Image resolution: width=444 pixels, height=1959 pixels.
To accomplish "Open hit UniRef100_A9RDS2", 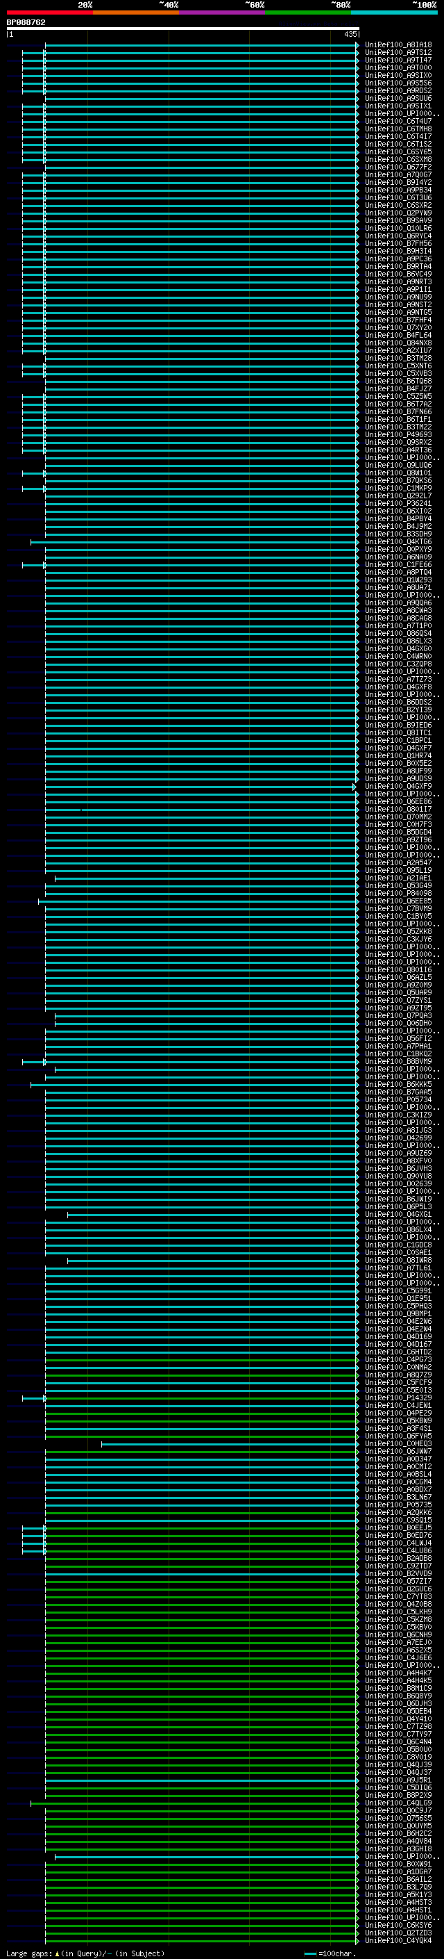I will point(398,90).
